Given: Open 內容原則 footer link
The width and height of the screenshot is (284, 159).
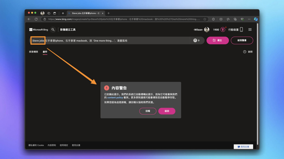Looking at the screenshot, I should click(x=52, y=145).
